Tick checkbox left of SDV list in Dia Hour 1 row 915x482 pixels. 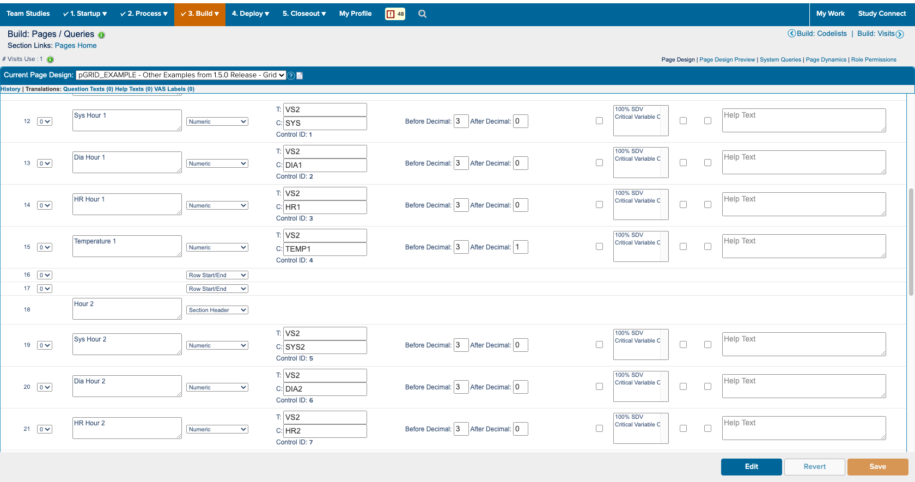pyautogui.click(x=599, y=163)
